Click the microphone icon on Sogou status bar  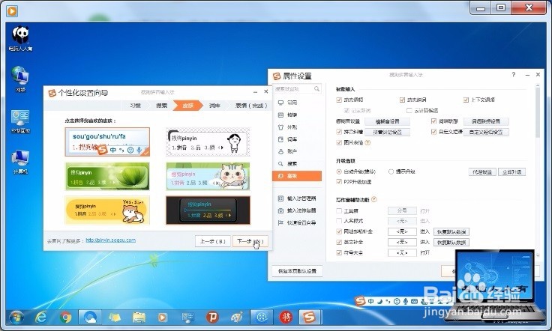406,302
